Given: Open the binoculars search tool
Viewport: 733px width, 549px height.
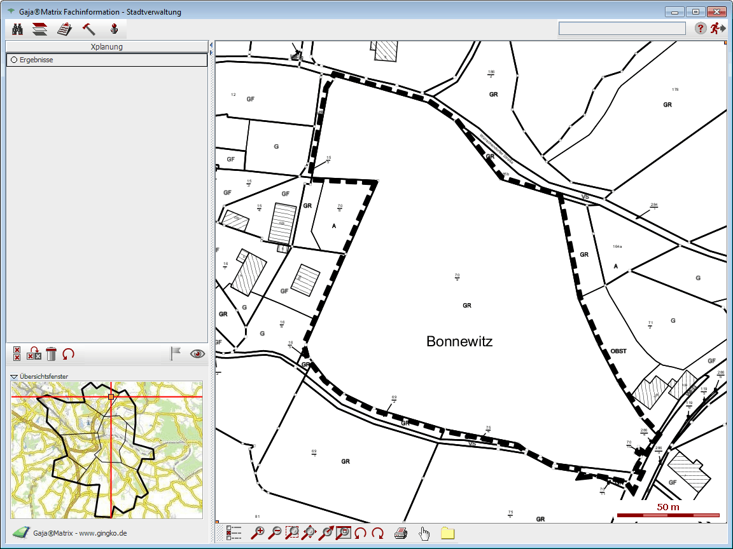Looking at the screenshot, I should click(x=18, y=29).
